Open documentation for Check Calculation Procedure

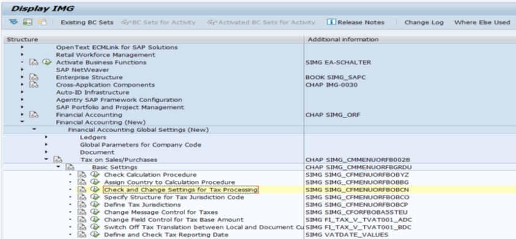pos(82,175)
